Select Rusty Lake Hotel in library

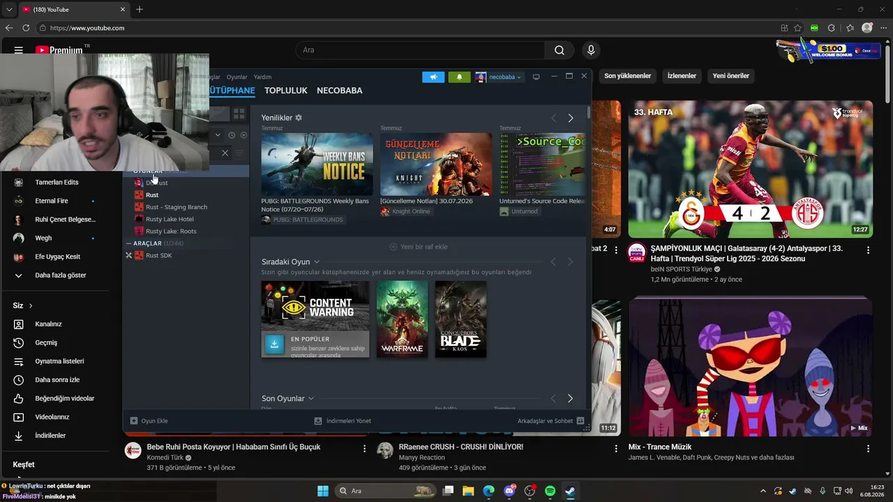click(170, 219)
